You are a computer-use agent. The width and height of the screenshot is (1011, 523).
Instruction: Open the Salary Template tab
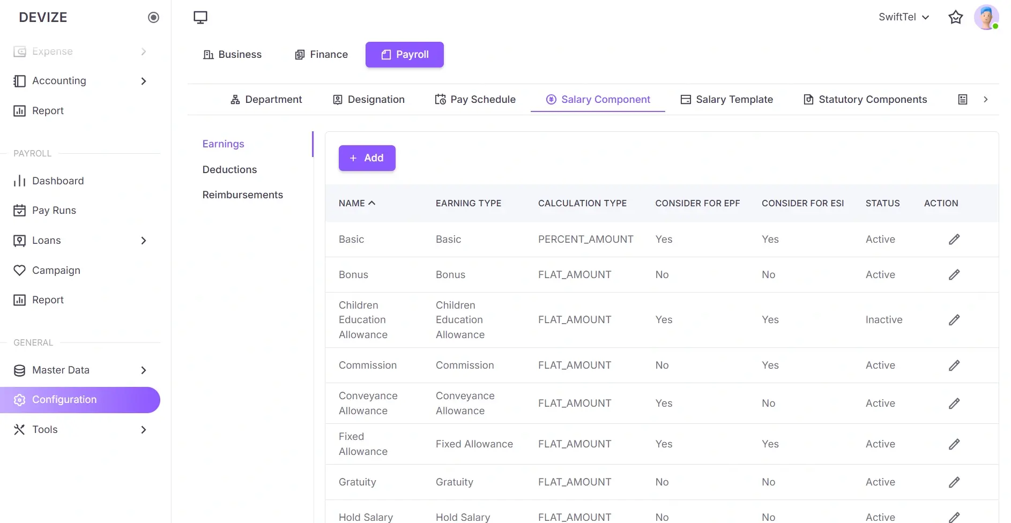click(x=727, y=99)
